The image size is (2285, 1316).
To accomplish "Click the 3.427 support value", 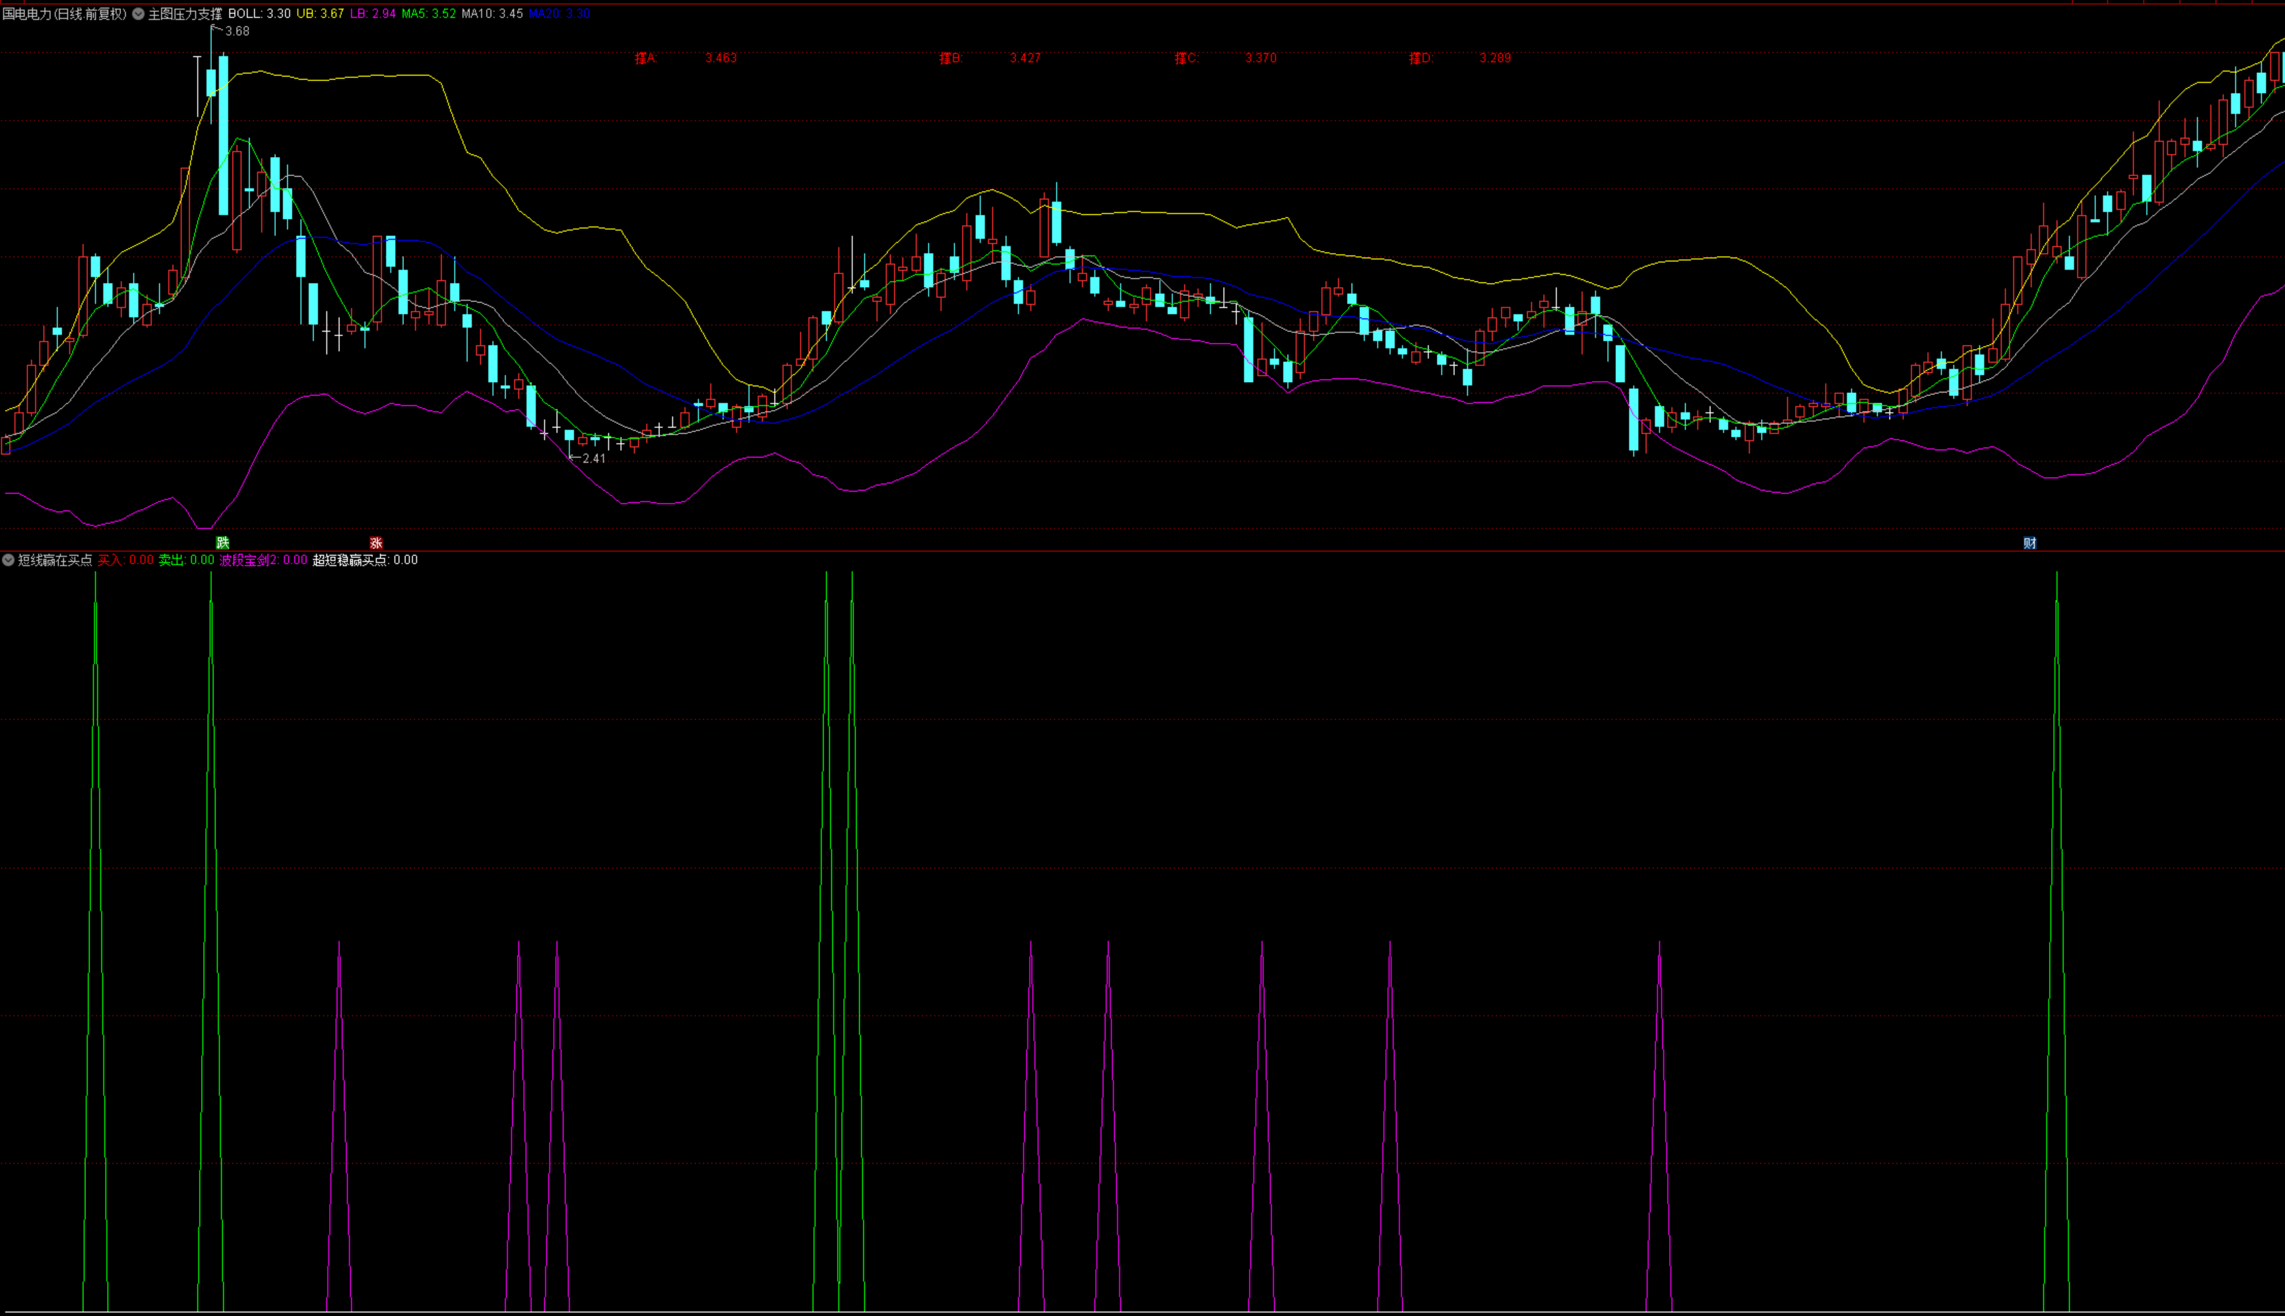I will tap(1025, 59).
